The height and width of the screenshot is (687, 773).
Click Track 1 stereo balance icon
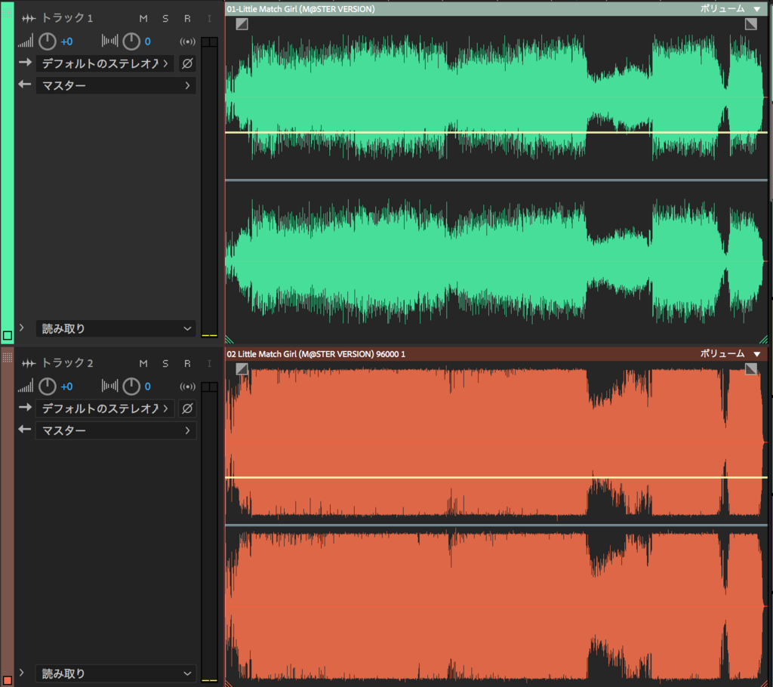(x=110, y=41)
